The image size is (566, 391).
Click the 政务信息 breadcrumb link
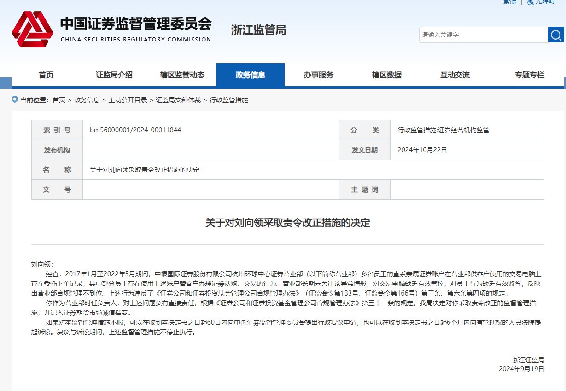[x=87, y=100]
